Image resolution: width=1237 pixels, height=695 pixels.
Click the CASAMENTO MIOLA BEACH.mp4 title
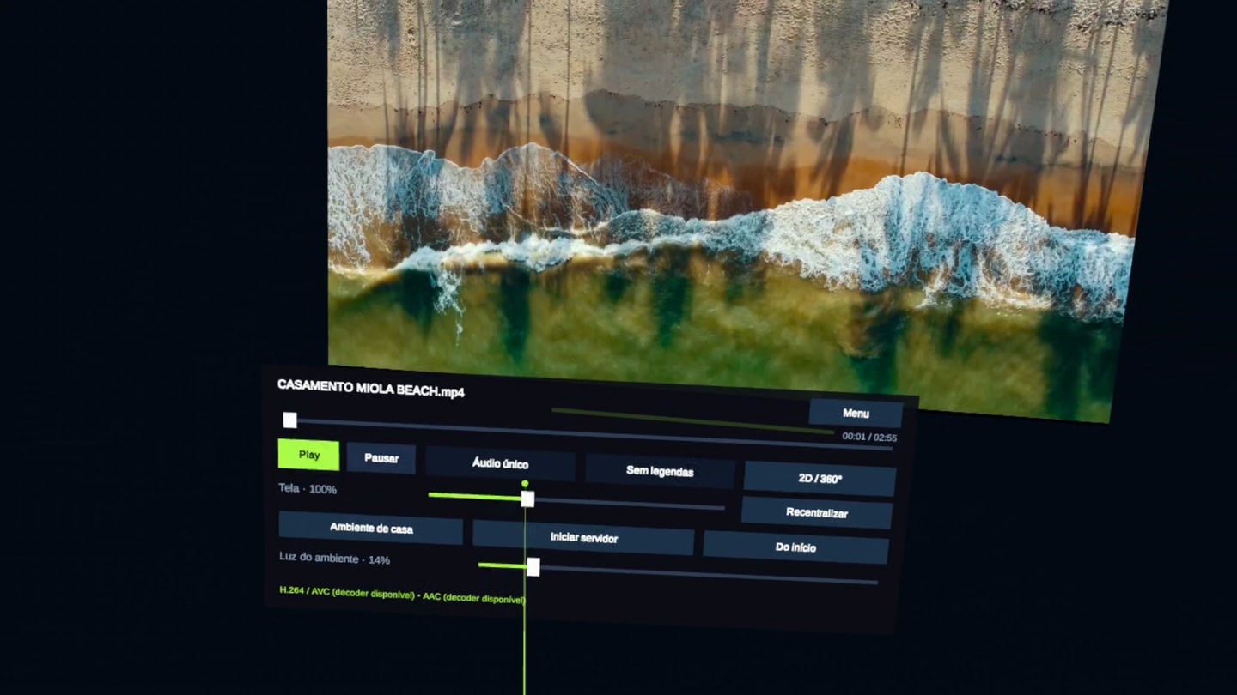point(370,388)
